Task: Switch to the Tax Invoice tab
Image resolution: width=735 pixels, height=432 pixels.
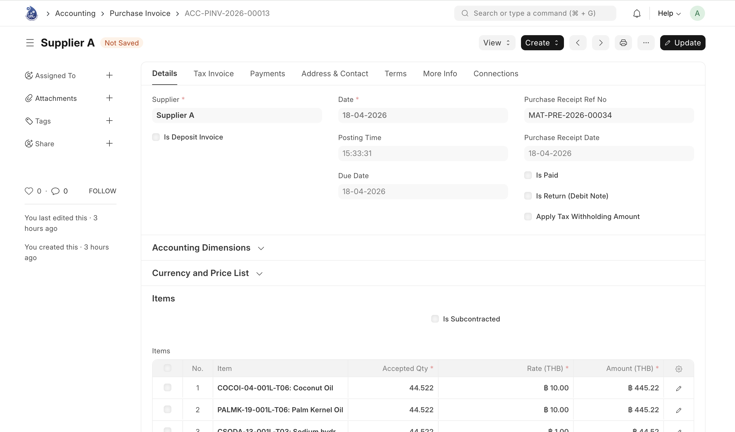Action: click(x=213, y=74)
